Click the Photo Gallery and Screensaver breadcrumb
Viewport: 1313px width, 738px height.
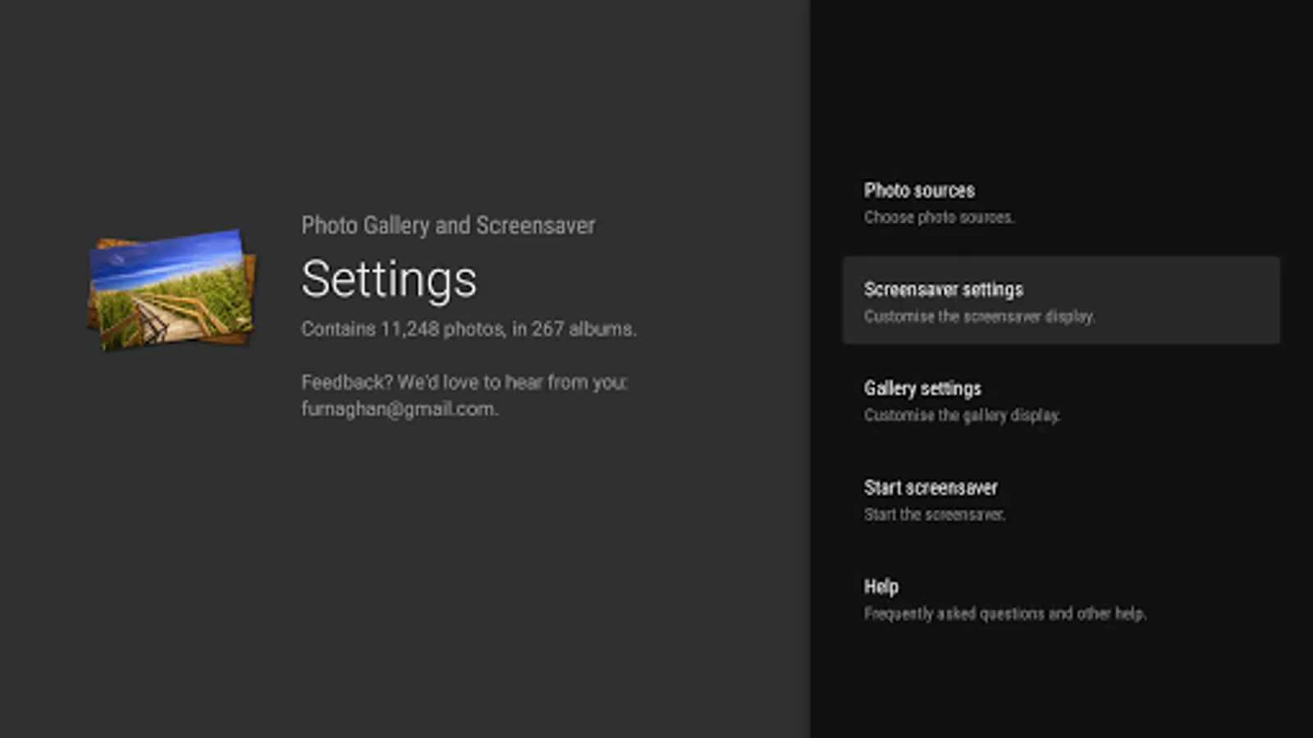(x=448, y=225)
